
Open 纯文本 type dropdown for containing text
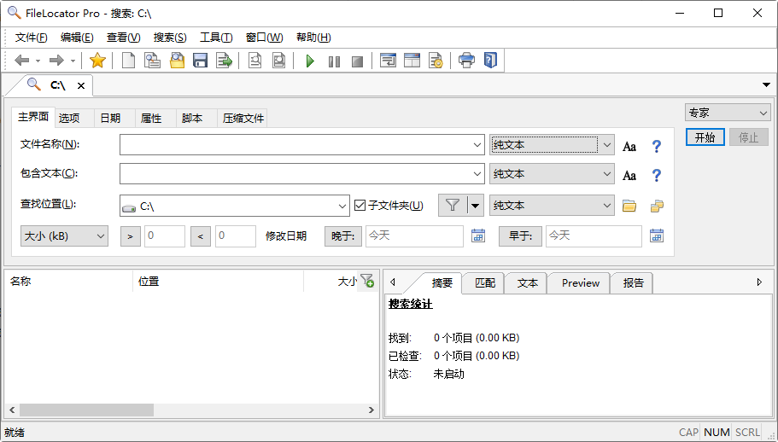[x=552, y=174]
